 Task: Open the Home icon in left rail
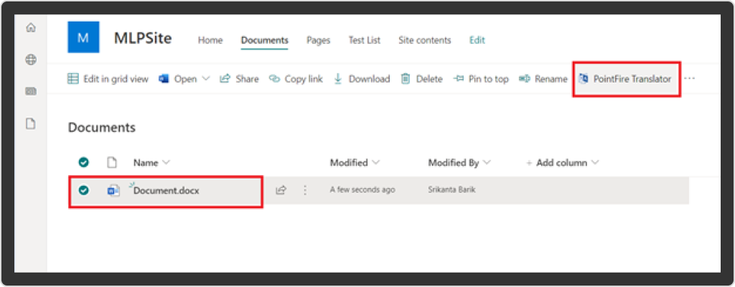(30, 28)
